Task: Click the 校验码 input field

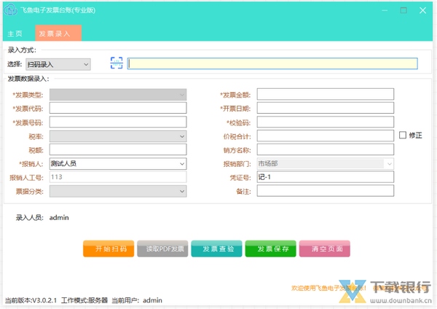Action: pos(326,122)
